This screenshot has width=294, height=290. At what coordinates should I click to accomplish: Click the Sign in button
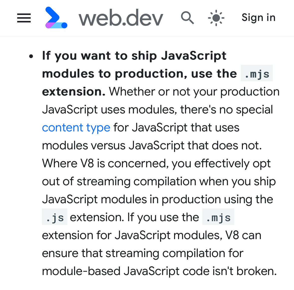[259, 18]
